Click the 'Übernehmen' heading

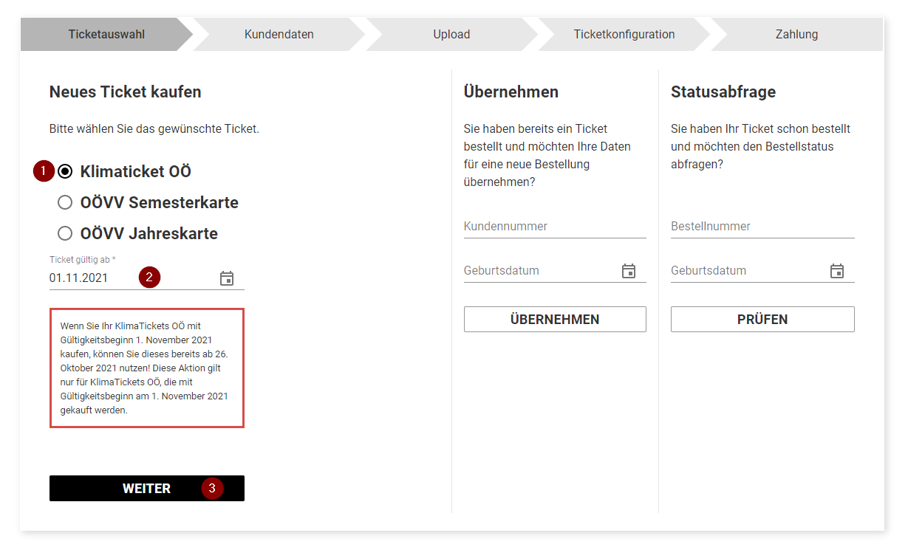(x=511, y=92)
